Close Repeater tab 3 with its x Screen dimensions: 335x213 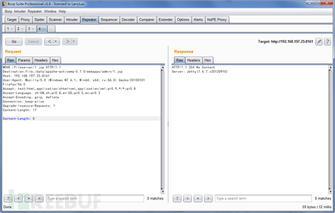(33, 29)
